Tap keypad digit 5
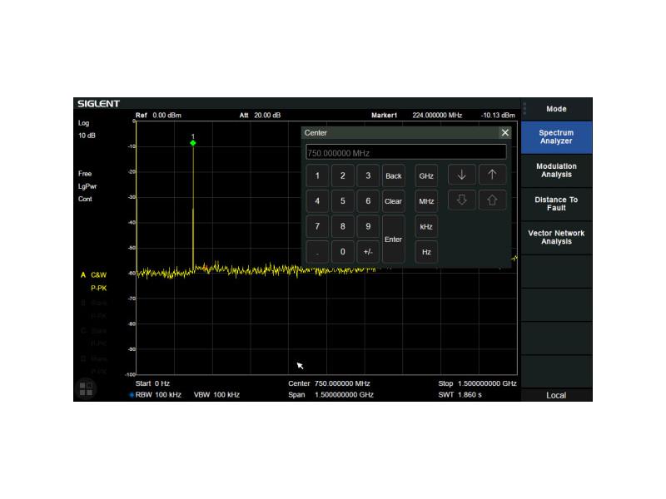666x499 pixels. tap(342, 201)
